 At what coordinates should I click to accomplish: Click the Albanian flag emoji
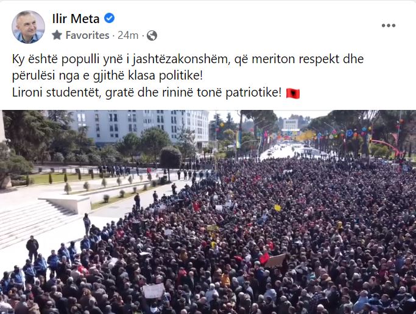293,94
